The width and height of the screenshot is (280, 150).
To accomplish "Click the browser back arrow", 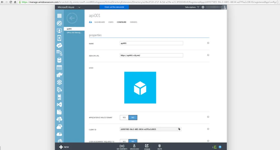I will pyautogui.click(x=2, y=2).
